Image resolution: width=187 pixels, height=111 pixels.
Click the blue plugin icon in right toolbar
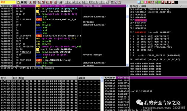pyautogui.click(x=139, y=2)
